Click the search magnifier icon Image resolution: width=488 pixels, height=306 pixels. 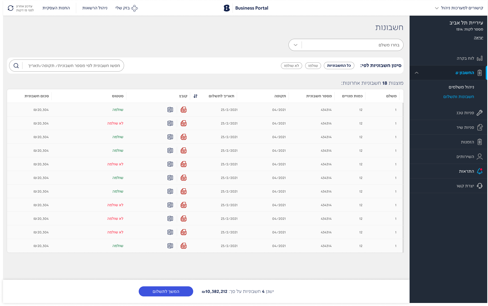click(x=16, y=66)
